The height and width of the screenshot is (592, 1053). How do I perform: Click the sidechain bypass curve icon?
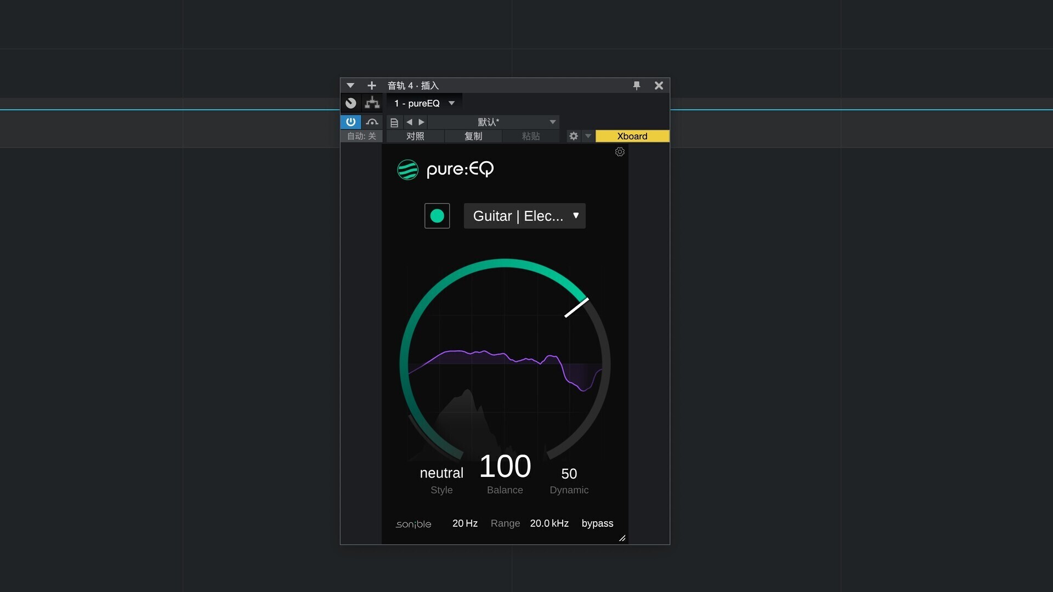(x=372, y=122)
